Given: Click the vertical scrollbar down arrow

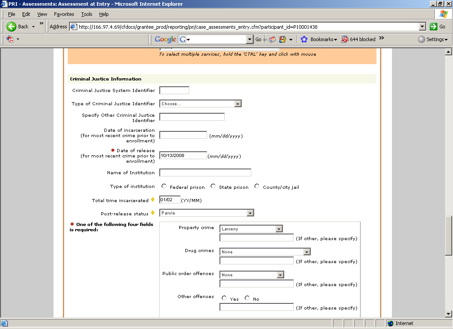Looking at the screenshot, I should (x=449, y=314).
